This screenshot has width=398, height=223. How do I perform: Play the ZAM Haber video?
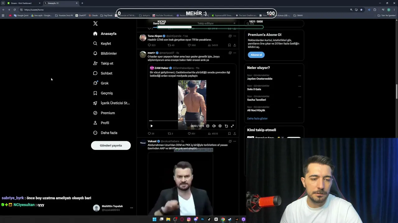(151, 126)
